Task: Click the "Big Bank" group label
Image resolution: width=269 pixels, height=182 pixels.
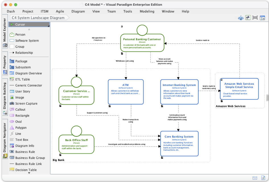Action: coord(59,160)
